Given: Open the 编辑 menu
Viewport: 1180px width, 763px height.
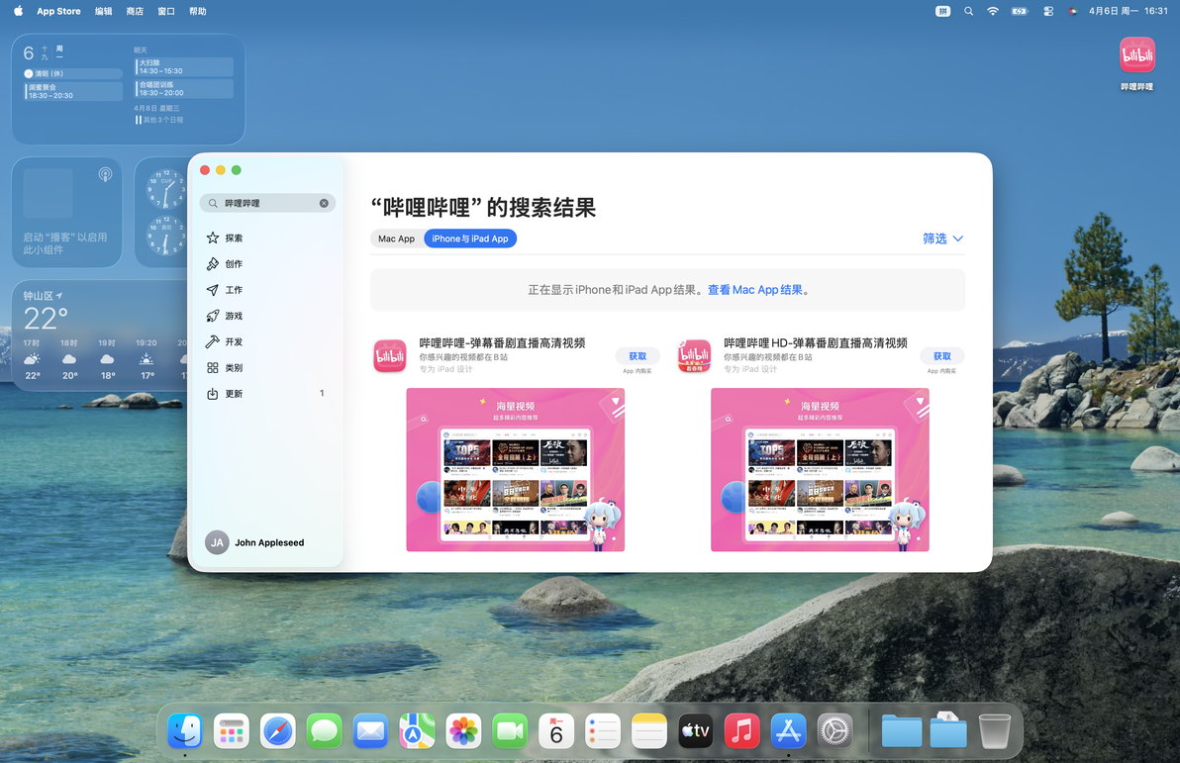Looking at the screenshot, I should (x=103, y=11).
